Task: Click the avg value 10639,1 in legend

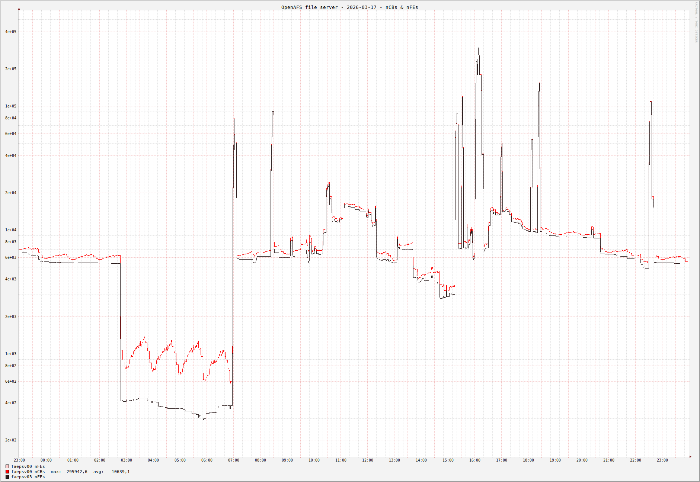Action: tap(121, 472)
